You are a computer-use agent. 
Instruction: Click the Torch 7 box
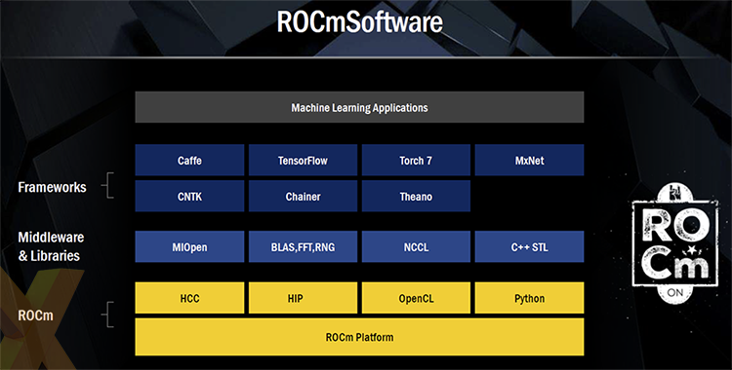[x=416, y=160]
